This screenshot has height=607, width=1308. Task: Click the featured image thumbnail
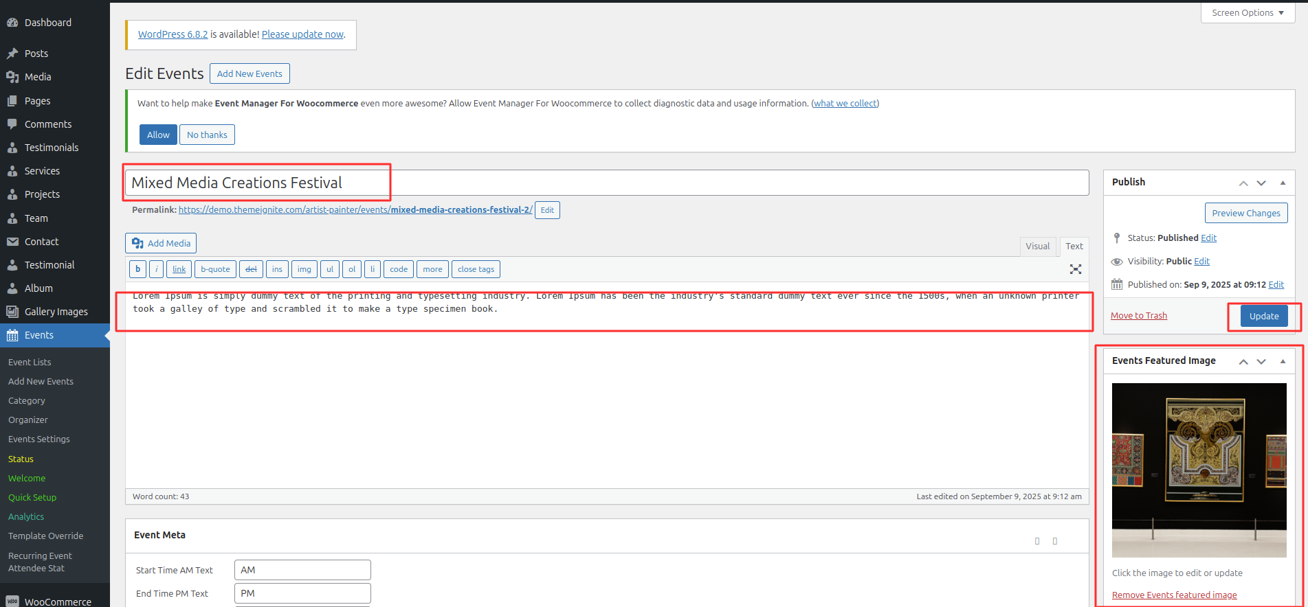[x=1199, y=470]
